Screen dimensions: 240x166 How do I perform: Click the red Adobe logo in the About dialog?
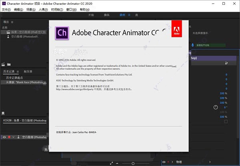pyautogui.click(x=177, y=29)
